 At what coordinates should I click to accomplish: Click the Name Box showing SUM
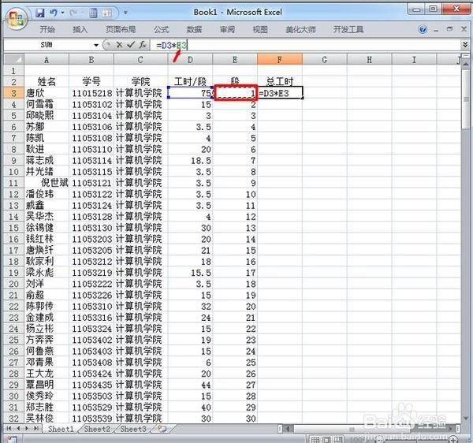(47, 45)
